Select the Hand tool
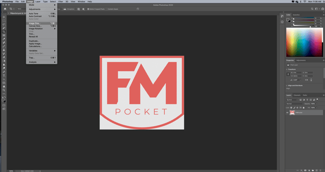This screenshot has height=172, width=325. pyautogui.click(x=4, y=86)
